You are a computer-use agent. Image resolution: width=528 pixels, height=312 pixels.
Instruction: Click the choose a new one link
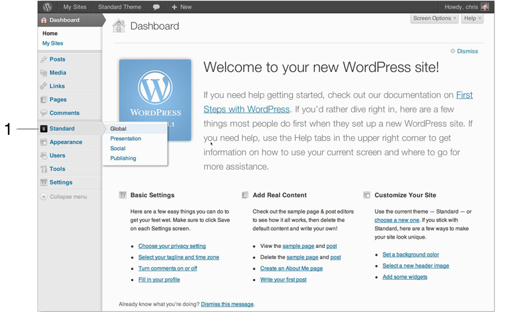397,220
